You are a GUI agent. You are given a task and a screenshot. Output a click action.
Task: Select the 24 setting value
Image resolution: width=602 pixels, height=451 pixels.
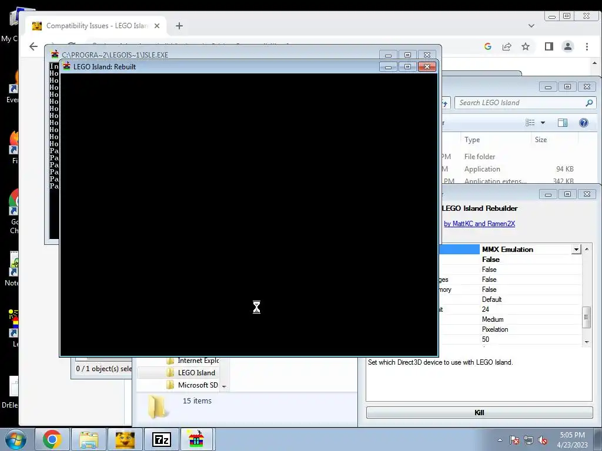(486, 309)
